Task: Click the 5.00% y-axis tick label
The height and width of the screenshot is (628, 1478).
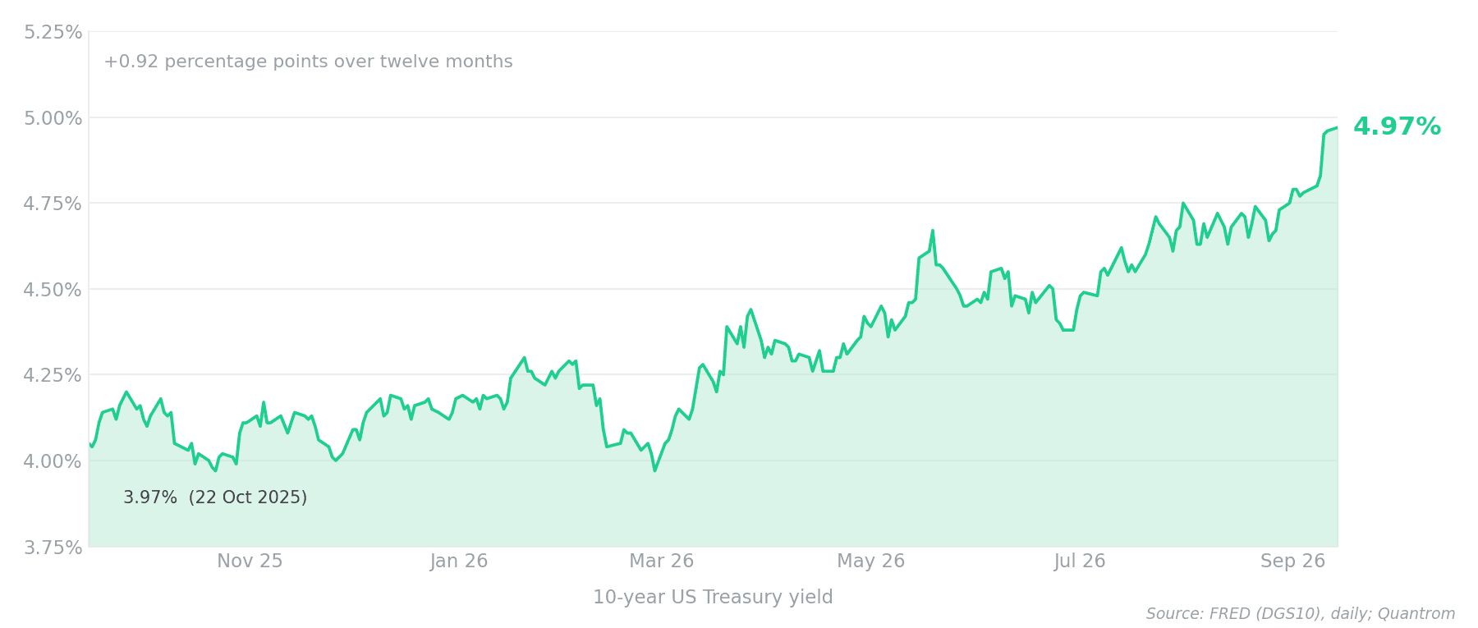Action: (x=53, y=118)
